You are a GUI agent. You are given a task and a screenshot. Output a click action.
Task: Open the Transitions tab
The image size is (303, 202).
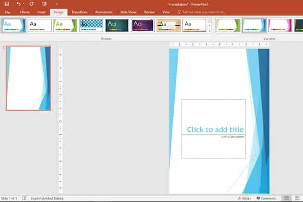[x=79, y=12]
